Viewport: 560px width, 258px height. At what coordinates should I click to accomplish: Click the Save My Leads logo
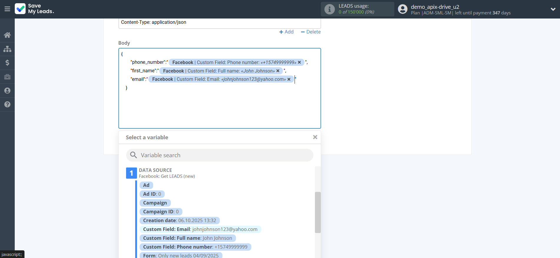point(34,9)
